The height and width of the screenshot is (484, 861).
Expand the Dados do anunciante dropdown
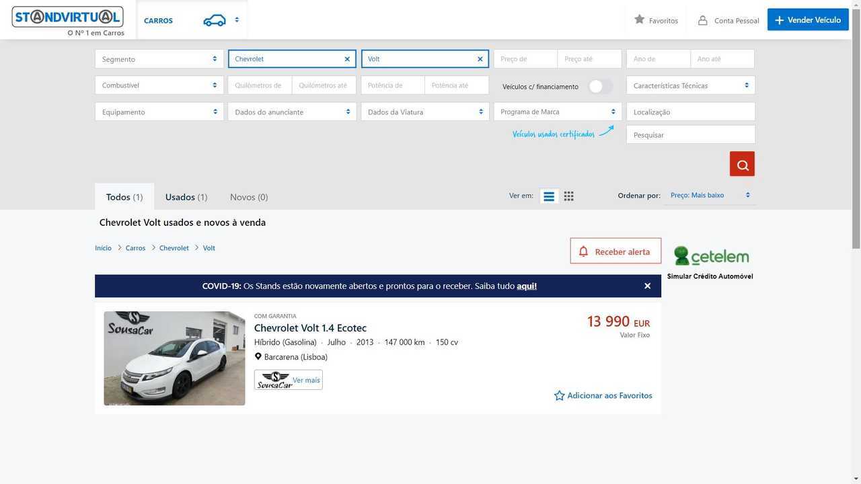[x=292, y=112]
